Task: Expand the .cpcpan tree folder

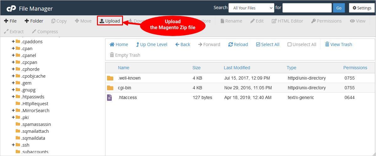Action: coord(13,62)
